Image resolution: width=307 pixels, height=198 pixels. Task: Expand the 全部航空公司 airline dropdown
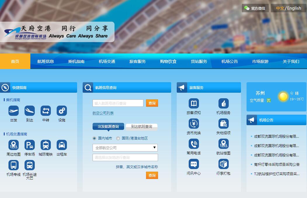[x=125, y=148]
